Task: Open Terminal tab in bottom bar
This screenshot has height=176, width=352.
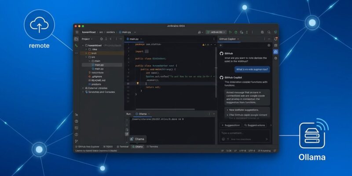Action: [x=123, y=147]
